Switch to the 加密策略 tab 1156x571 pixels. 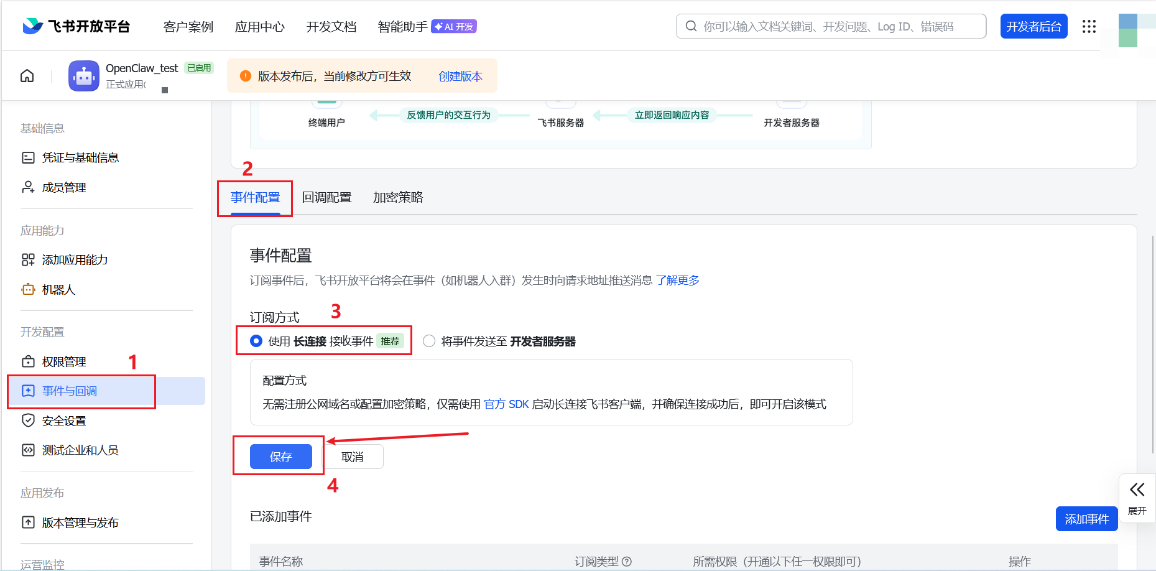[x=398, y=197]
